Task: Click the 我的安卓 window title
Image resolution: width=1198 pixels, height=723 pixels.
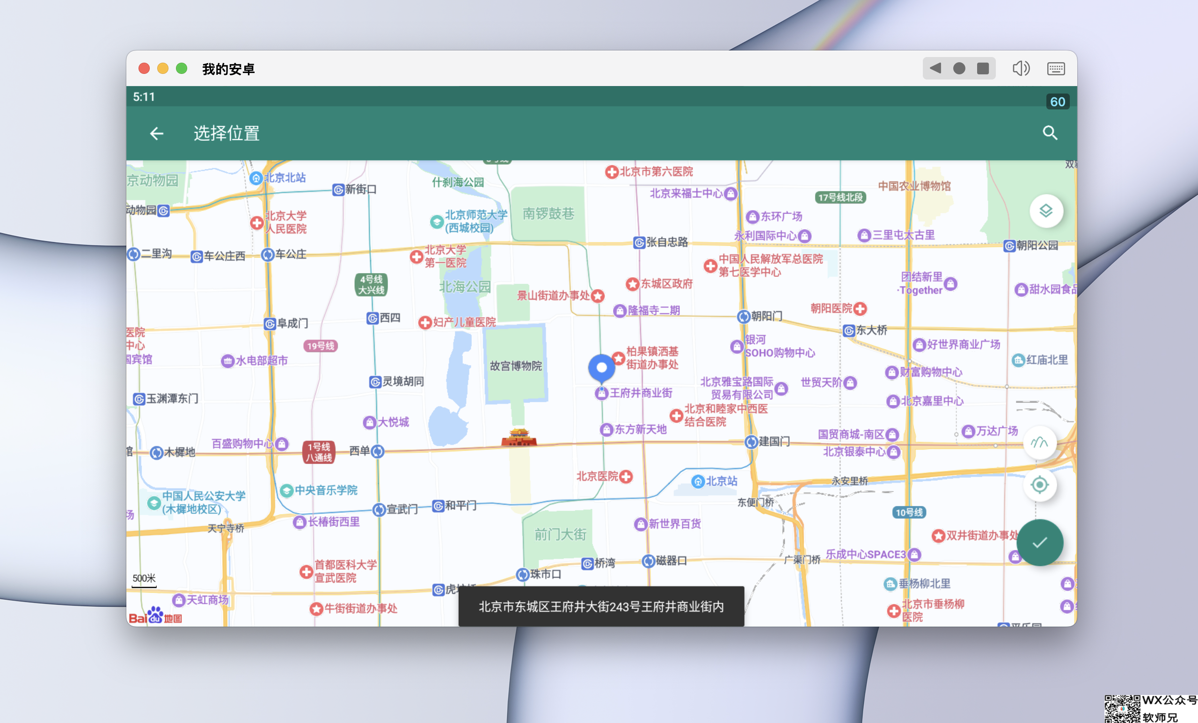Action: [228, 69]
